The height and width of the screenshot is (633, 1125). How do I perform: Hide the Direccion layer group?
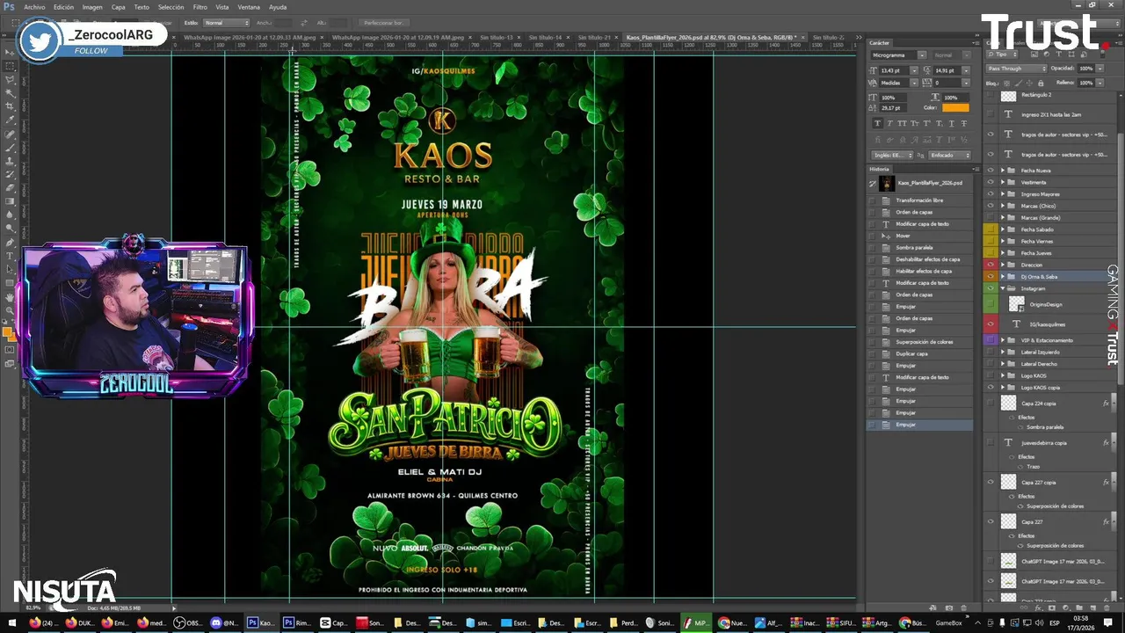[x=991, y=265]
